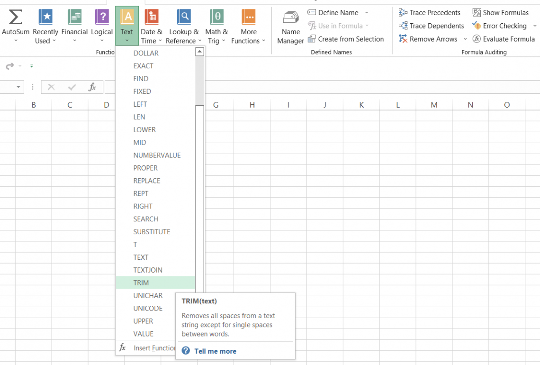Open the Remove Arrows dropdown arrow
Image resolution: width=540 pixels, height=365 pixels.
465,39
